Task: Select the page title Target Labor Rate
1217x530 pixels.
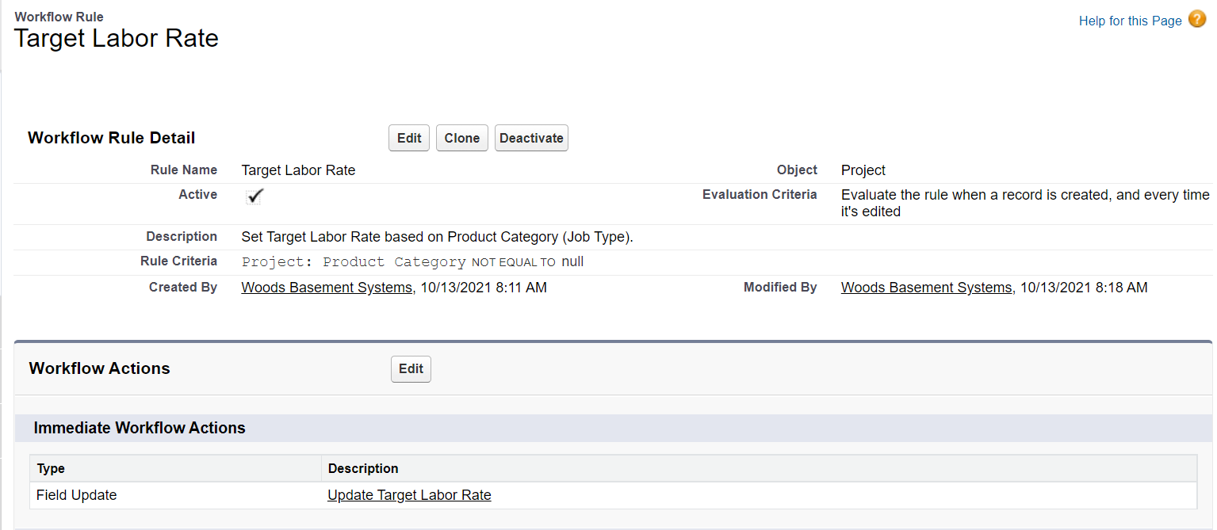Action: [117, 38]
